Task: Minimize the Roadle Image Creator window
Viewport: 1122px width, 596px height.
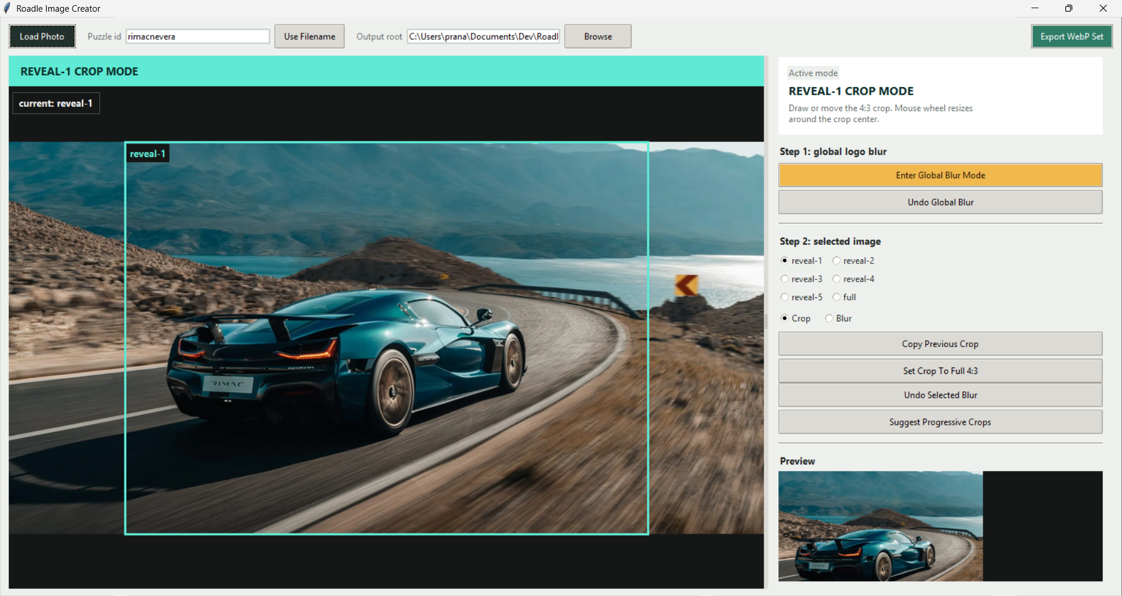Action: (1035, 8)
